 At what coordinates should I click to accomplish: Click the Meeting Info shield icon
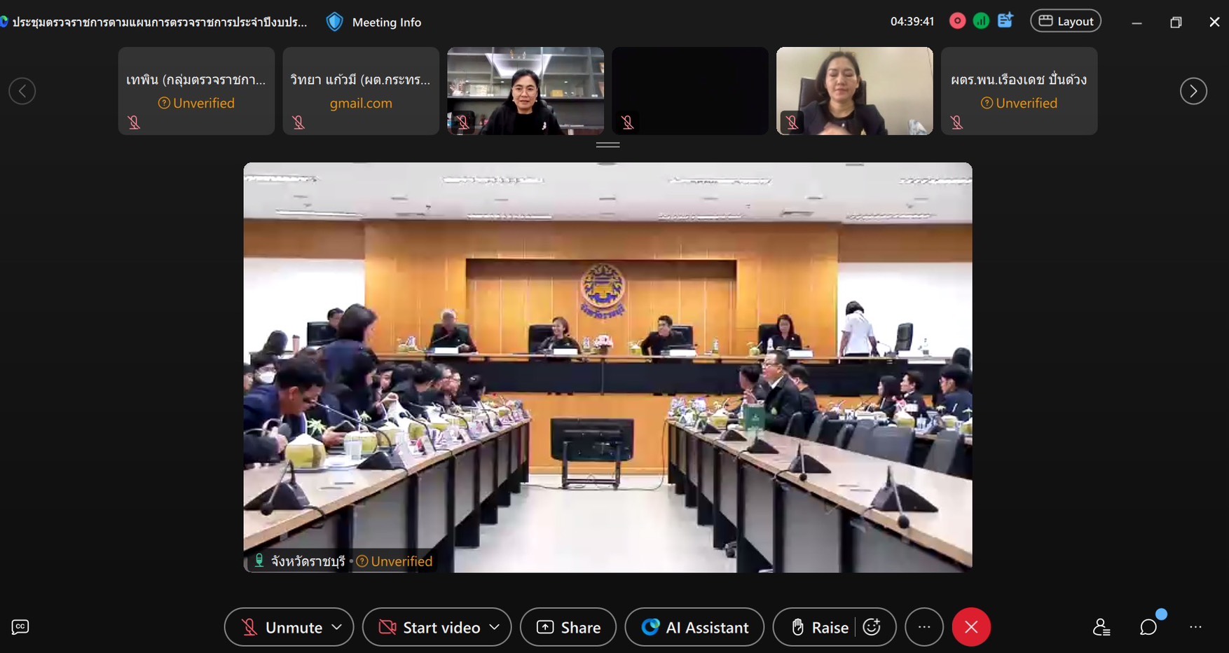point(335,22)
